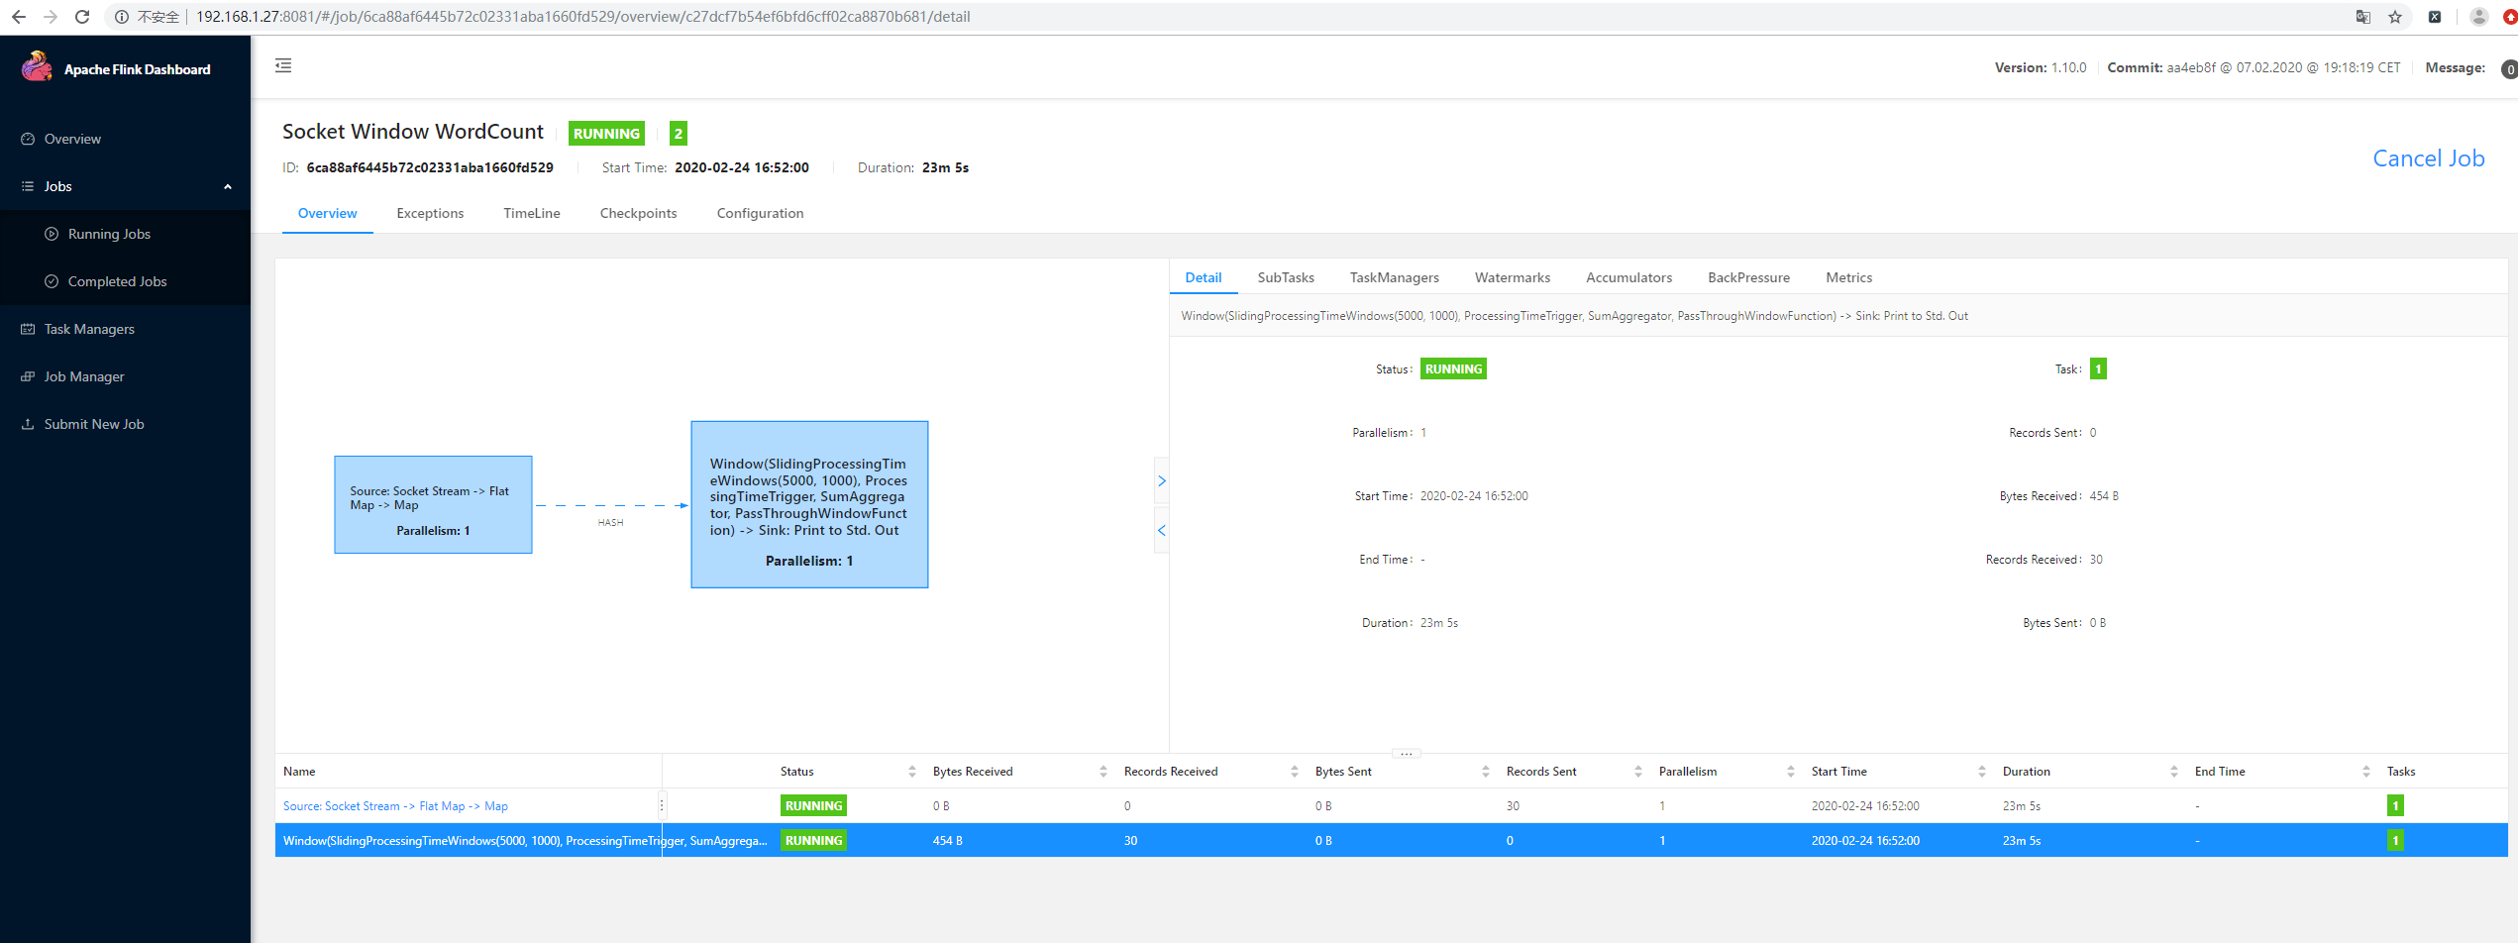Reload the page with the browser refresh icon
The image size is (2518, 943).
point(82,17)
